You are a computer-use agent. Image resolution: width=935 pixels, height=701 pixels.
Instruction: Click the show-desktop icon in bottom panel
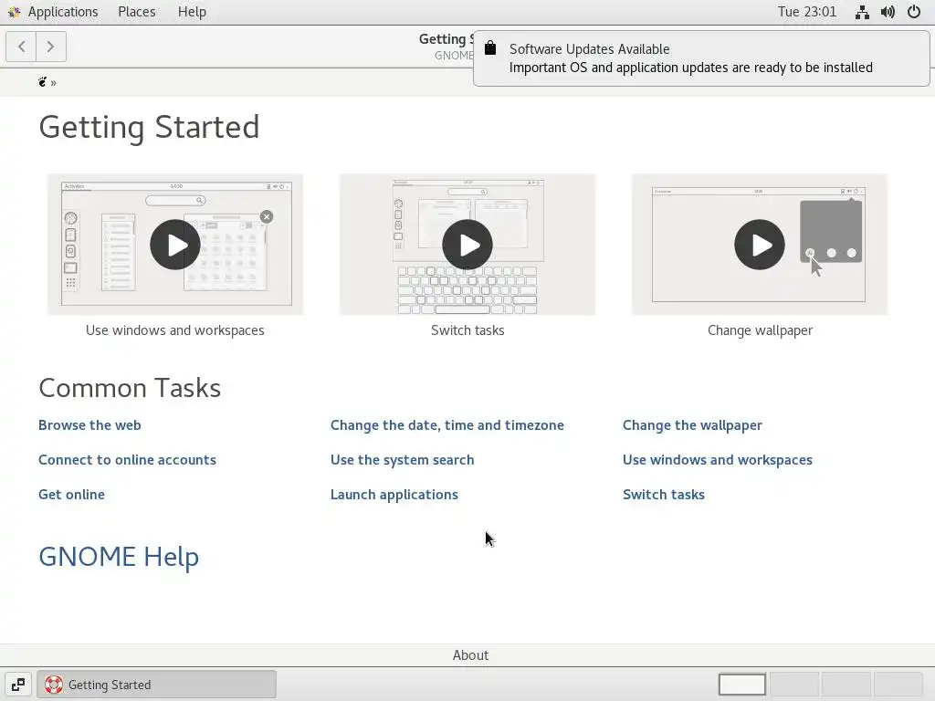tap(18, 685)
